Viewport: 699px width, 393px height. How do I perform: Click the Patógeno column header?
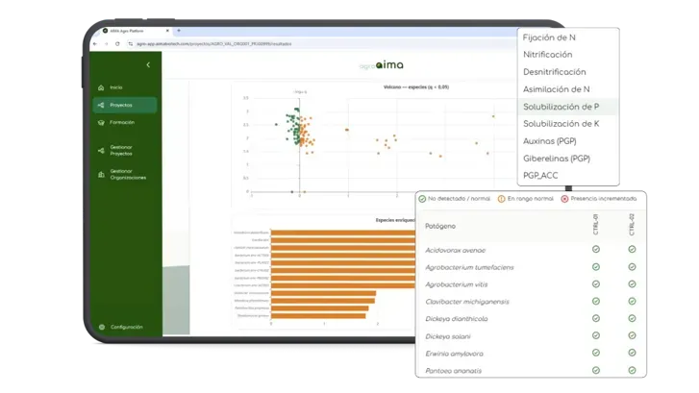click(440, 227)
